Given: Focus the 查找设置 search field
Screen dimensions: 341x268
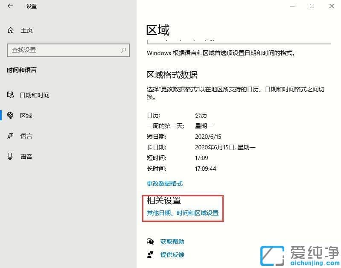Looking at the screenshot, I should coord(64,50).
